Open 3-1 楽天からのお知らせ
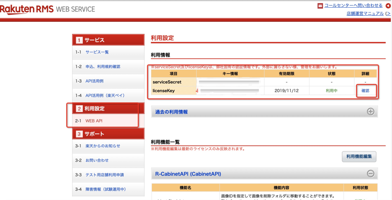 103,146
